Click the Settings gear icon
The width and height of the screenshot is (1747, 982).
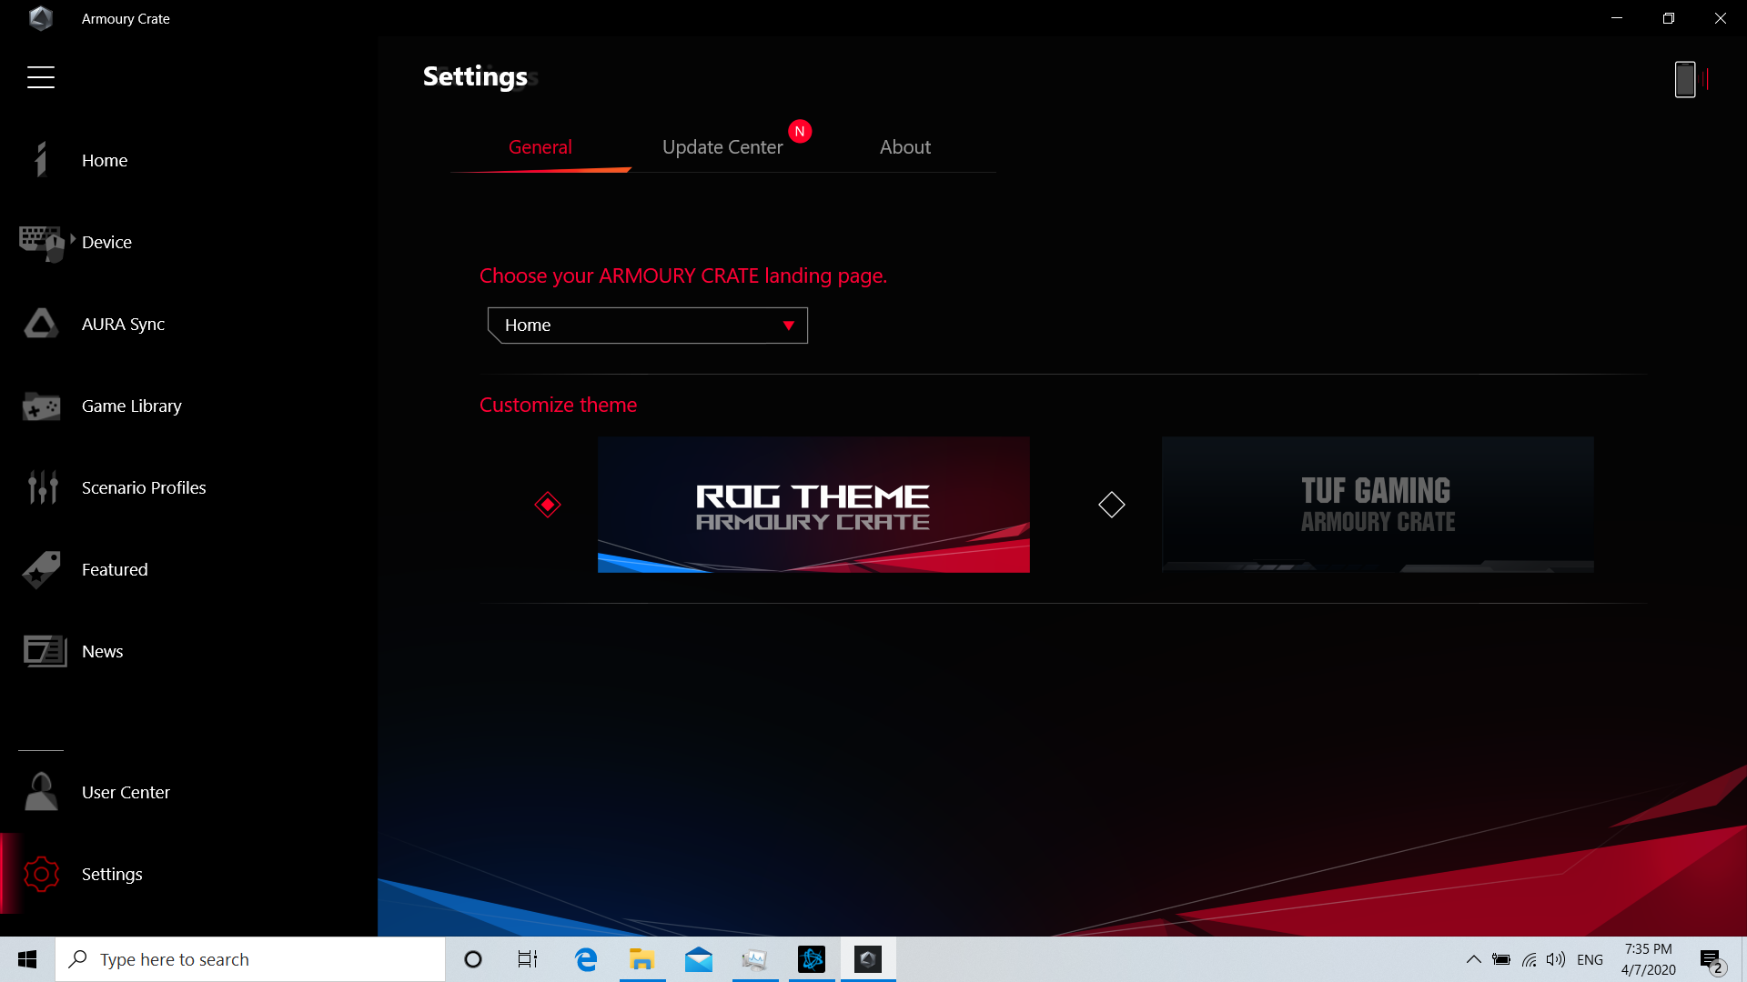tap(41, 874)
